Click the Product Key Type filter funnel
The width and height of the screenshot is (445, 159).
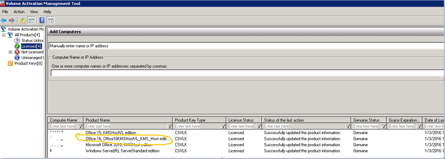pyautogui.click(x=223, y=126)
